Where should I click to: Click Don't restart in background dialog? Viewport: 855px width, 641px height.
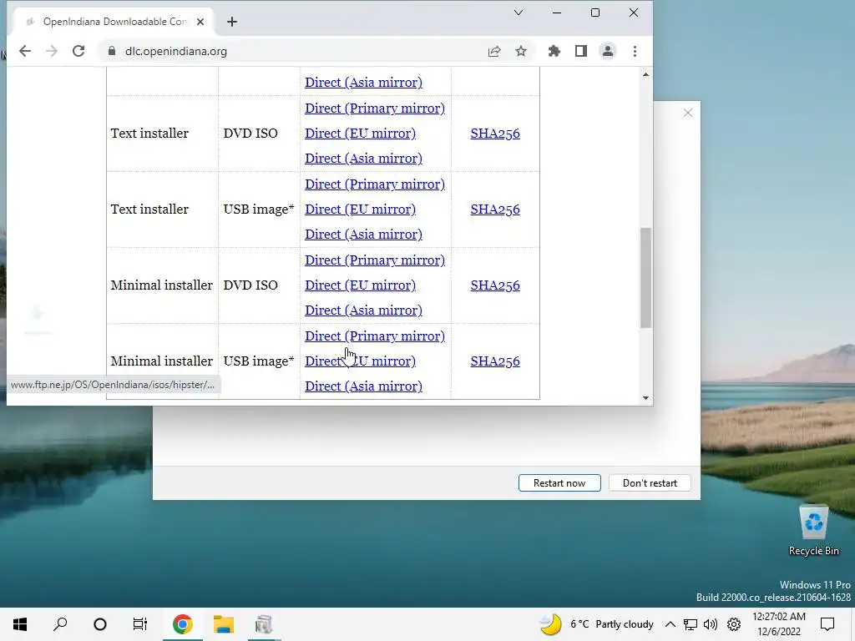point(650,483)
